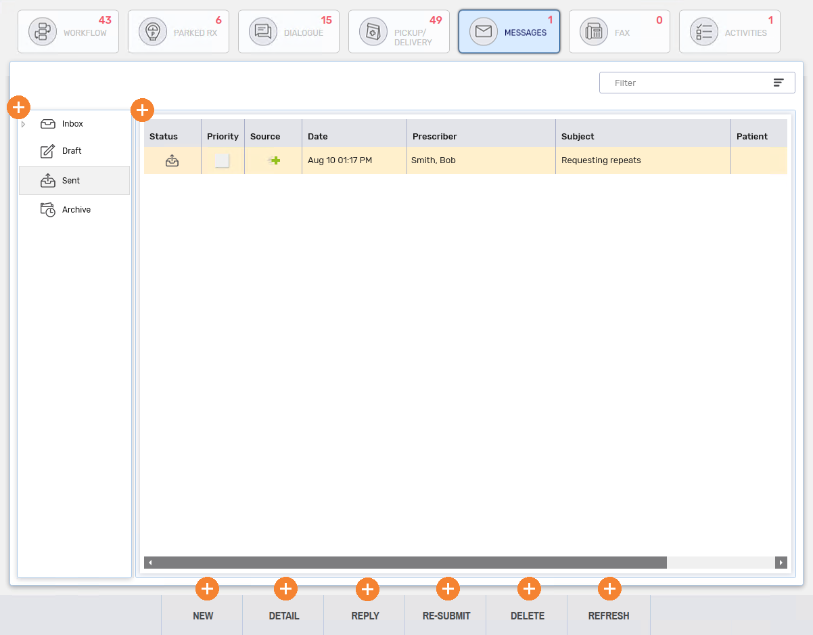The image size is (813, 635).
Task: Click the horizontal scrollbar right arrow
Action: click(781, 563)
